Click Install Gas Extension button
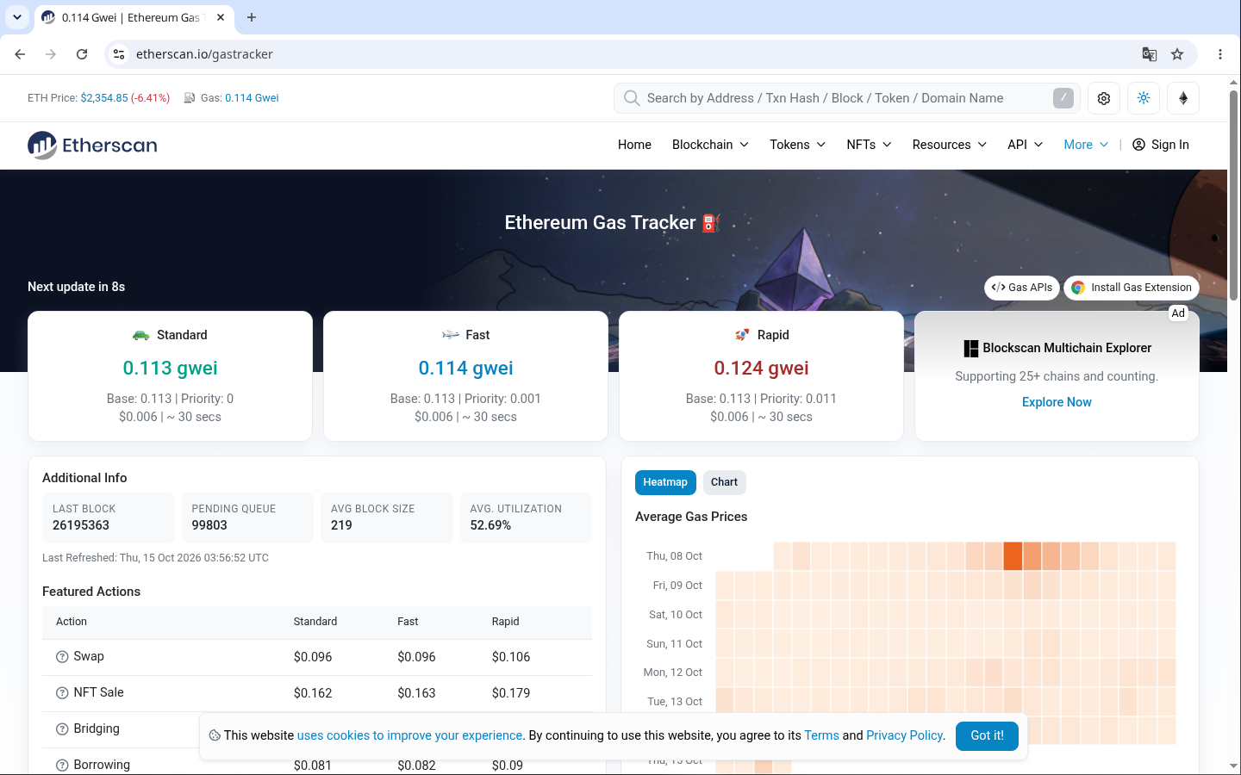Screen dimensions: 1241x775 pyautogui.click(x=1132, y=288)
